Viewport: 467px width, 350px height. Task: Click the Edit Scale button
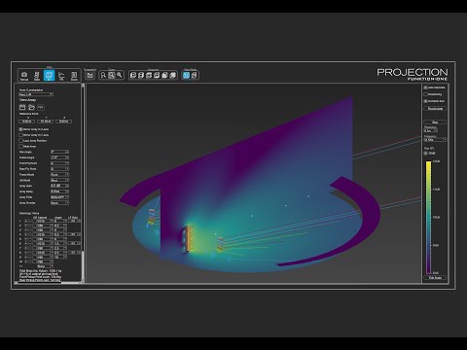tap(435, 278)
